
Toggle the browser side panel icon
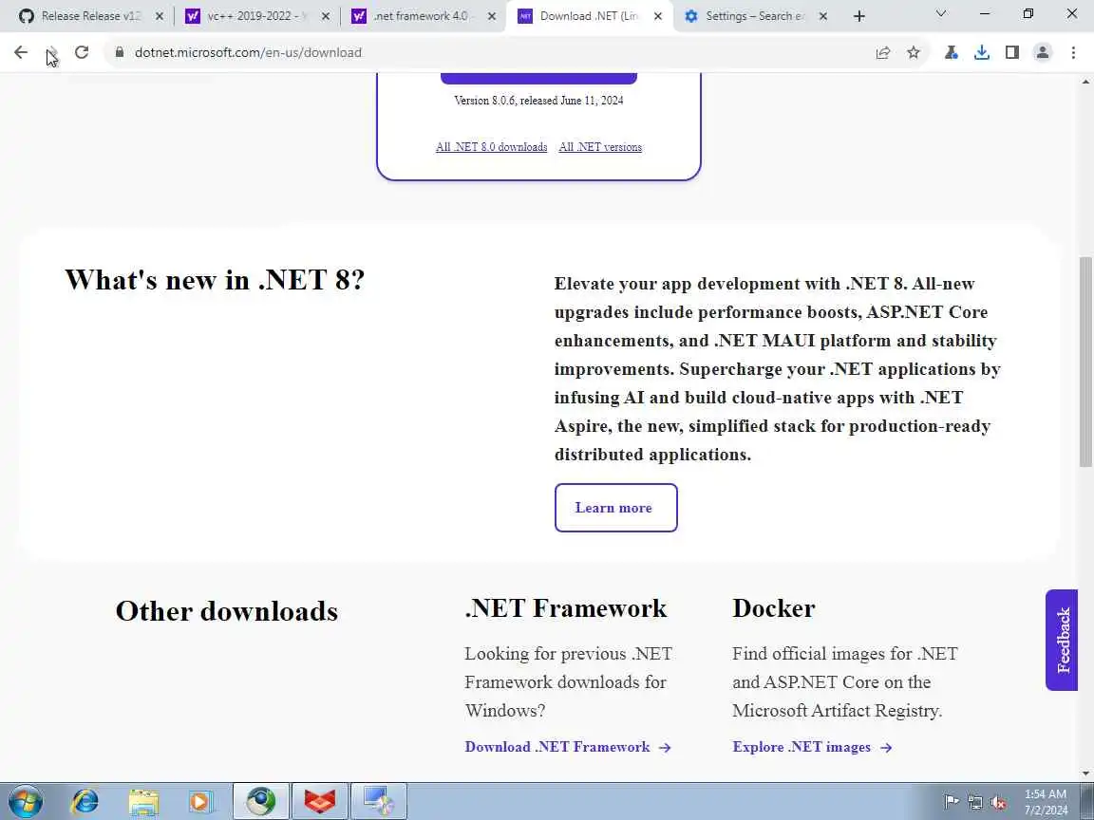[x=1011, y=52]
